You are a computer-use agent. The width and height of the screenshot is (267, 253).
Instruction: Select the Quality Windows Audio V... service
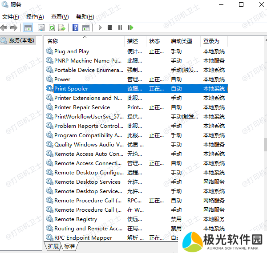click(89, 145)
